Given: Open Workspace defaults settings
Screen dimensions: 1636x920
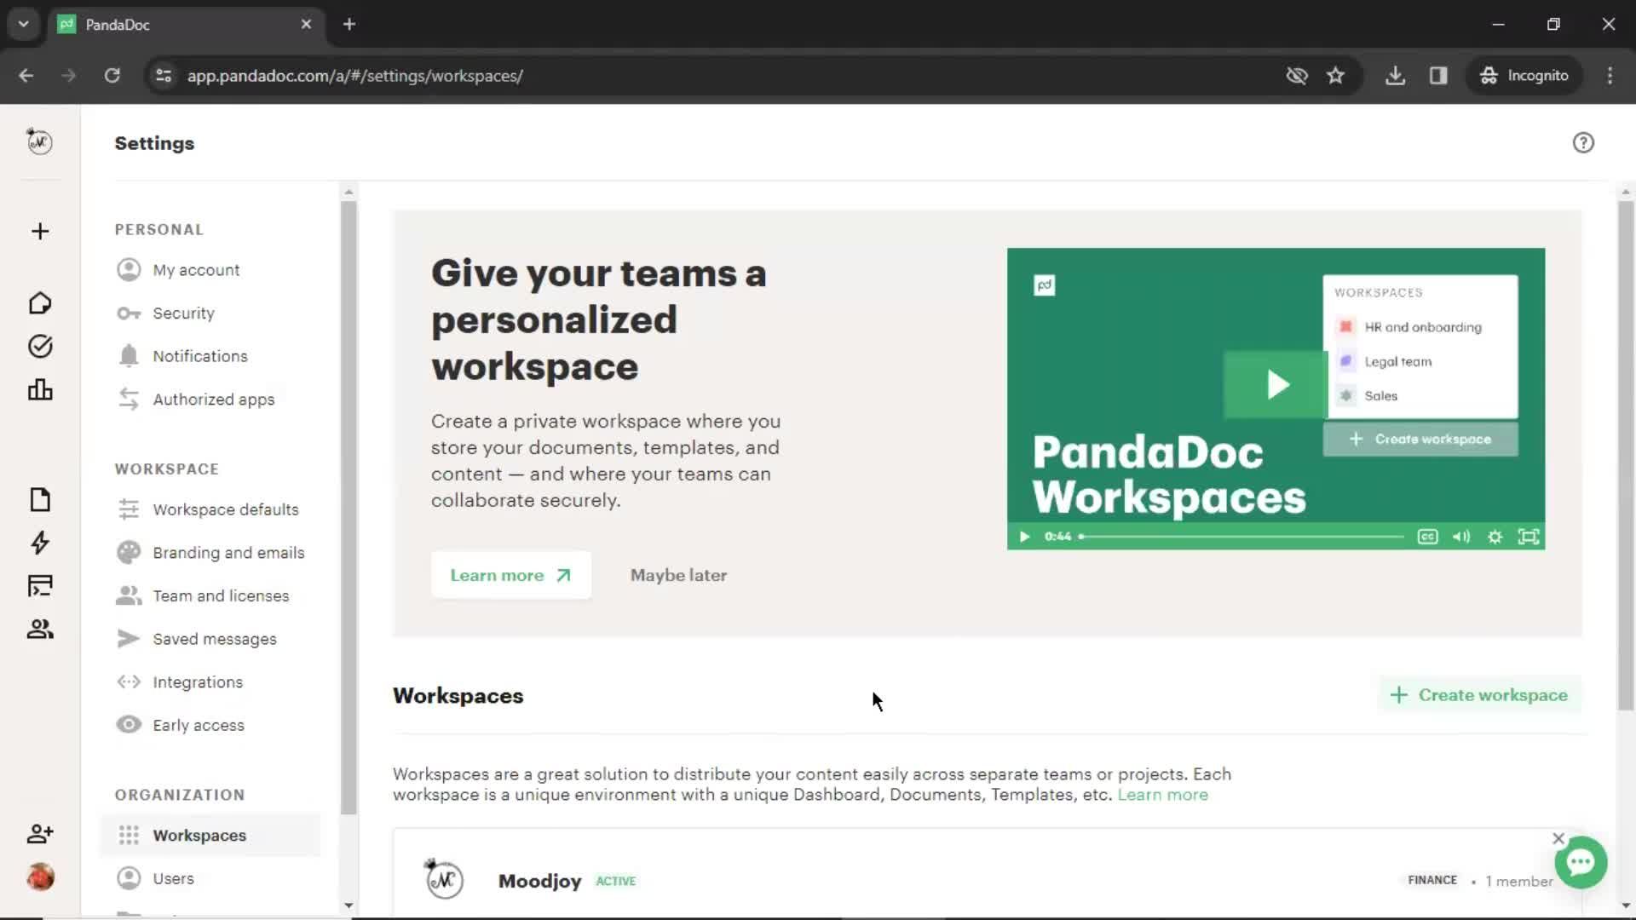Looking at the screenshot, I should pyautogui.click(x=225, y=509).
